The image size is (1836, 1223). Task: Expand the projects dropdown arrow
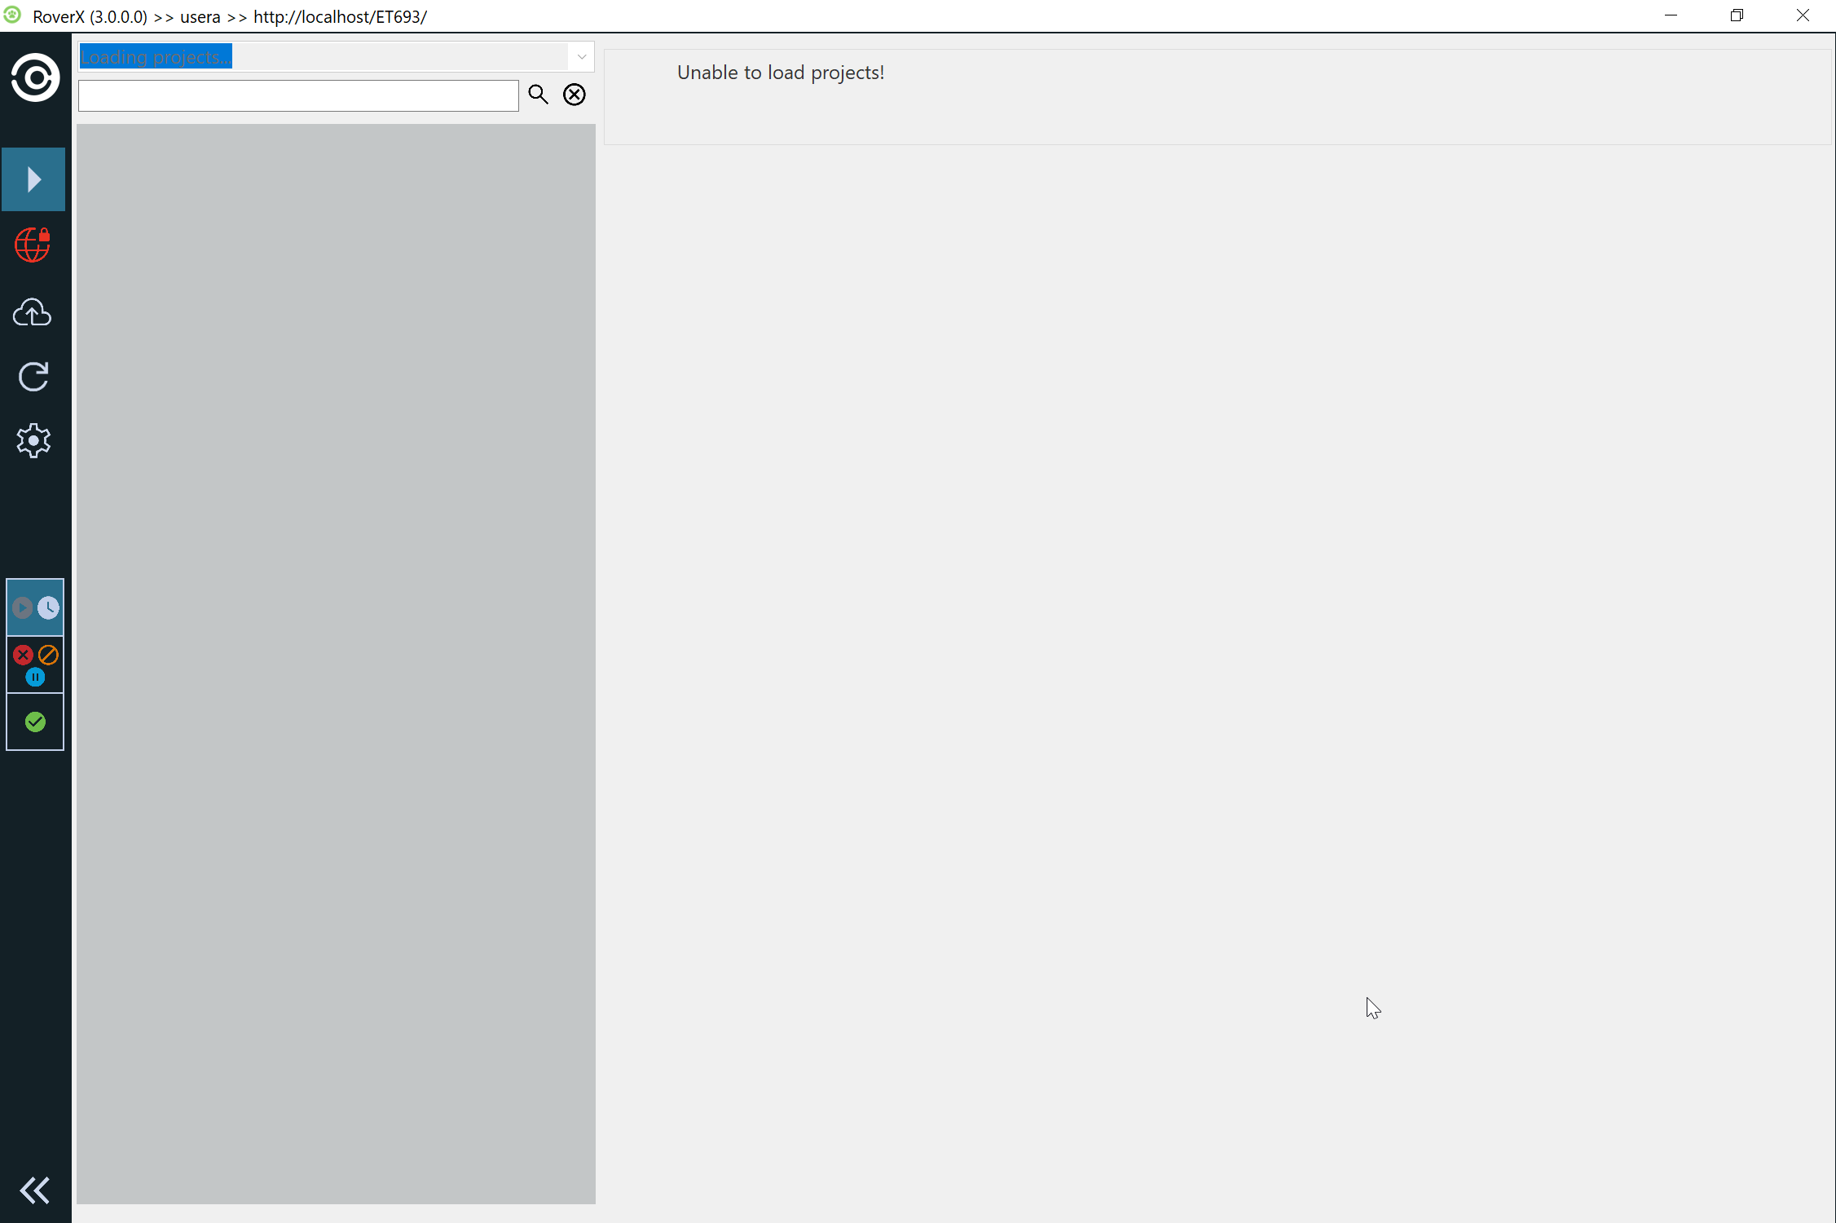tap(582, 57)
